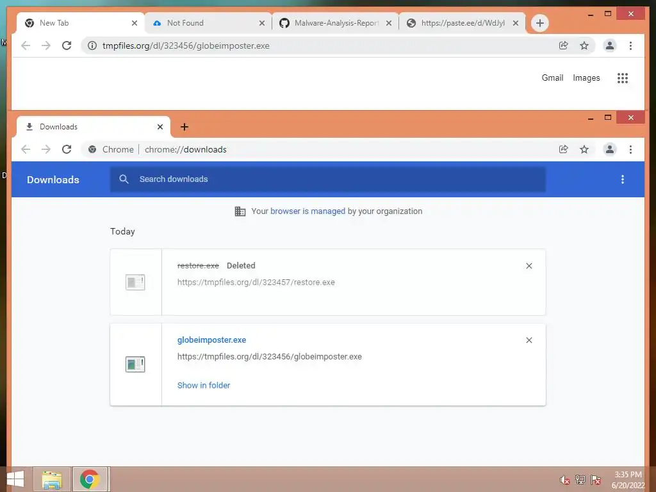Click Chrome icon in taskbar
Image resolution: width=656 pixels, height=492 pixels.
pos(90,479)
